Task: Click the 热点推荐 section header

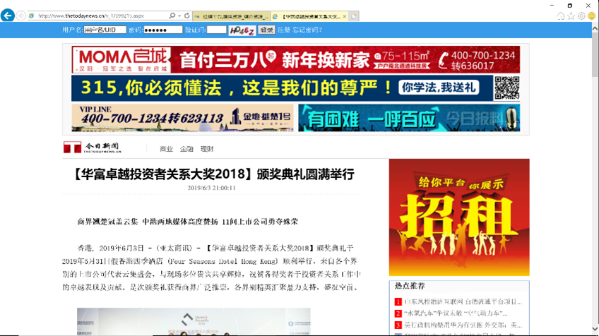Action: tap(410, 286)
